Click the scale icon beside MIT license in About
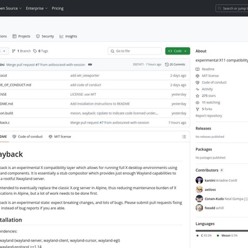Screen dimensions: 248x248 [x=197, y=76]
